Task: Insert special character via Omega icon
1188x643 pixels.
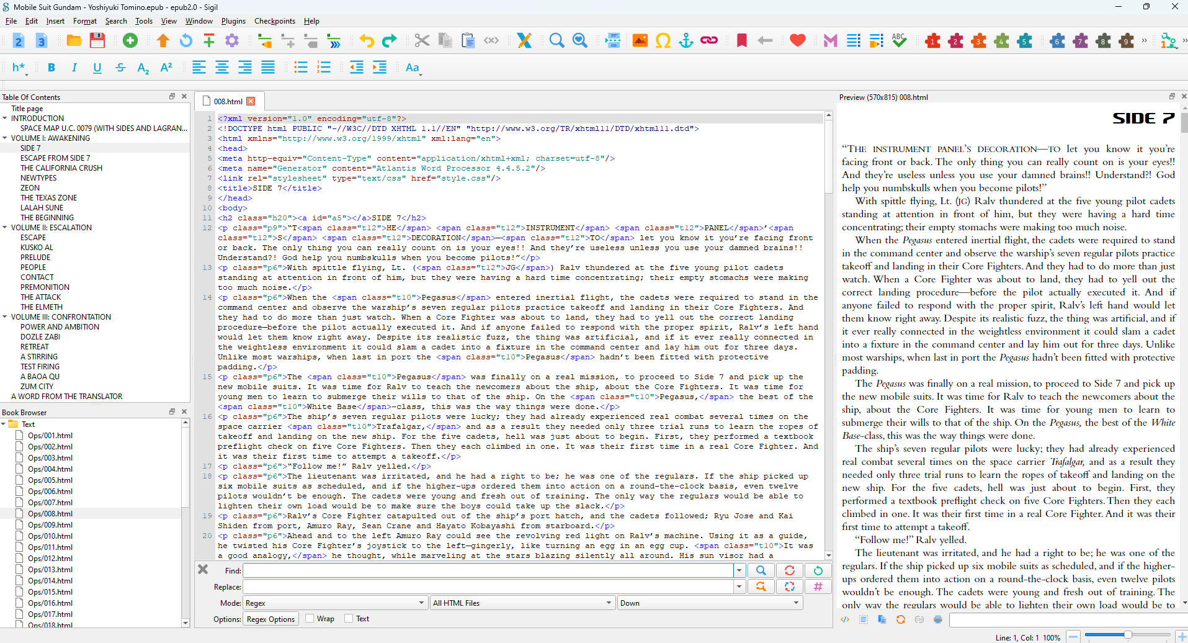Action: click(x=663, y=41)
